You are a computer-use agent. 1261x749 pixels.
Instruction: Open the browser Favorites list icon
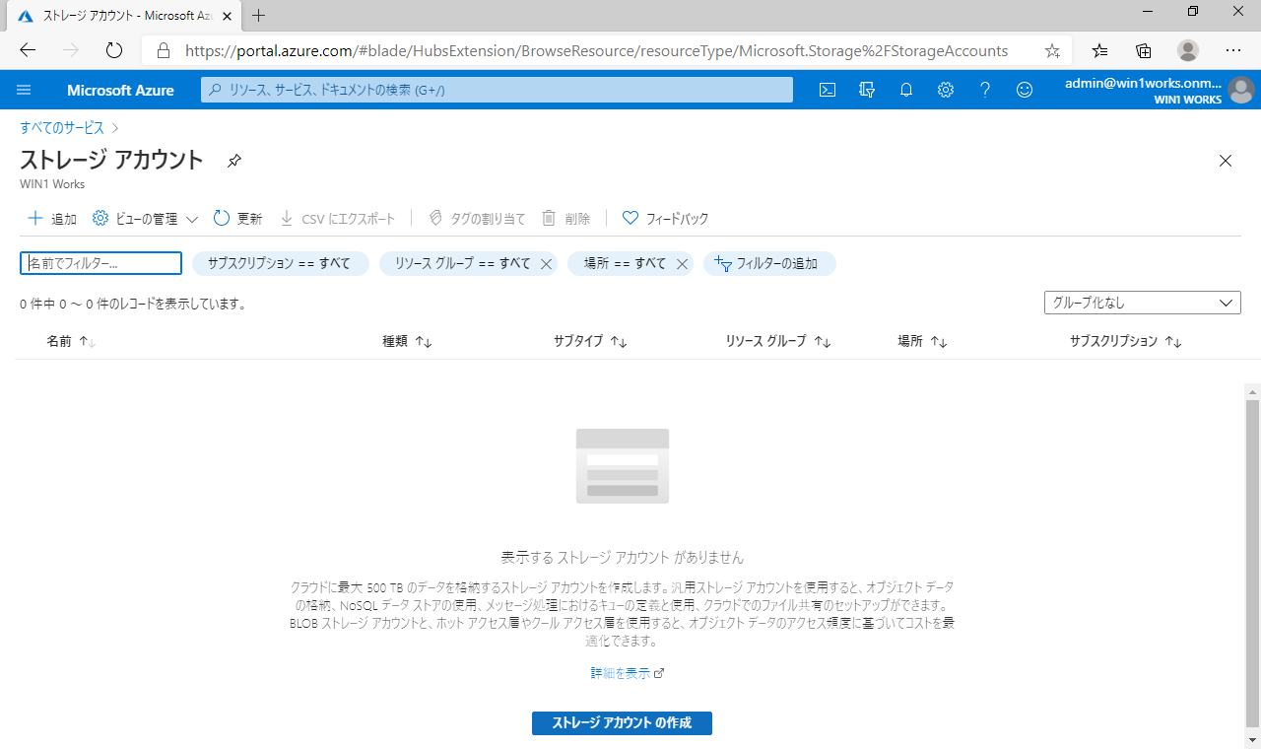coord(1100,50)
